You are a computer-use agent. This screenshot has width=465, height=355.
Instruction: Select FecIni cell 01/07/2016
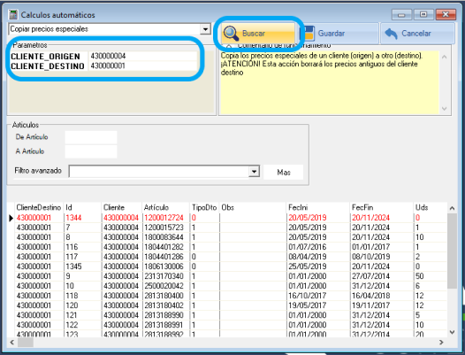[318, 247]
